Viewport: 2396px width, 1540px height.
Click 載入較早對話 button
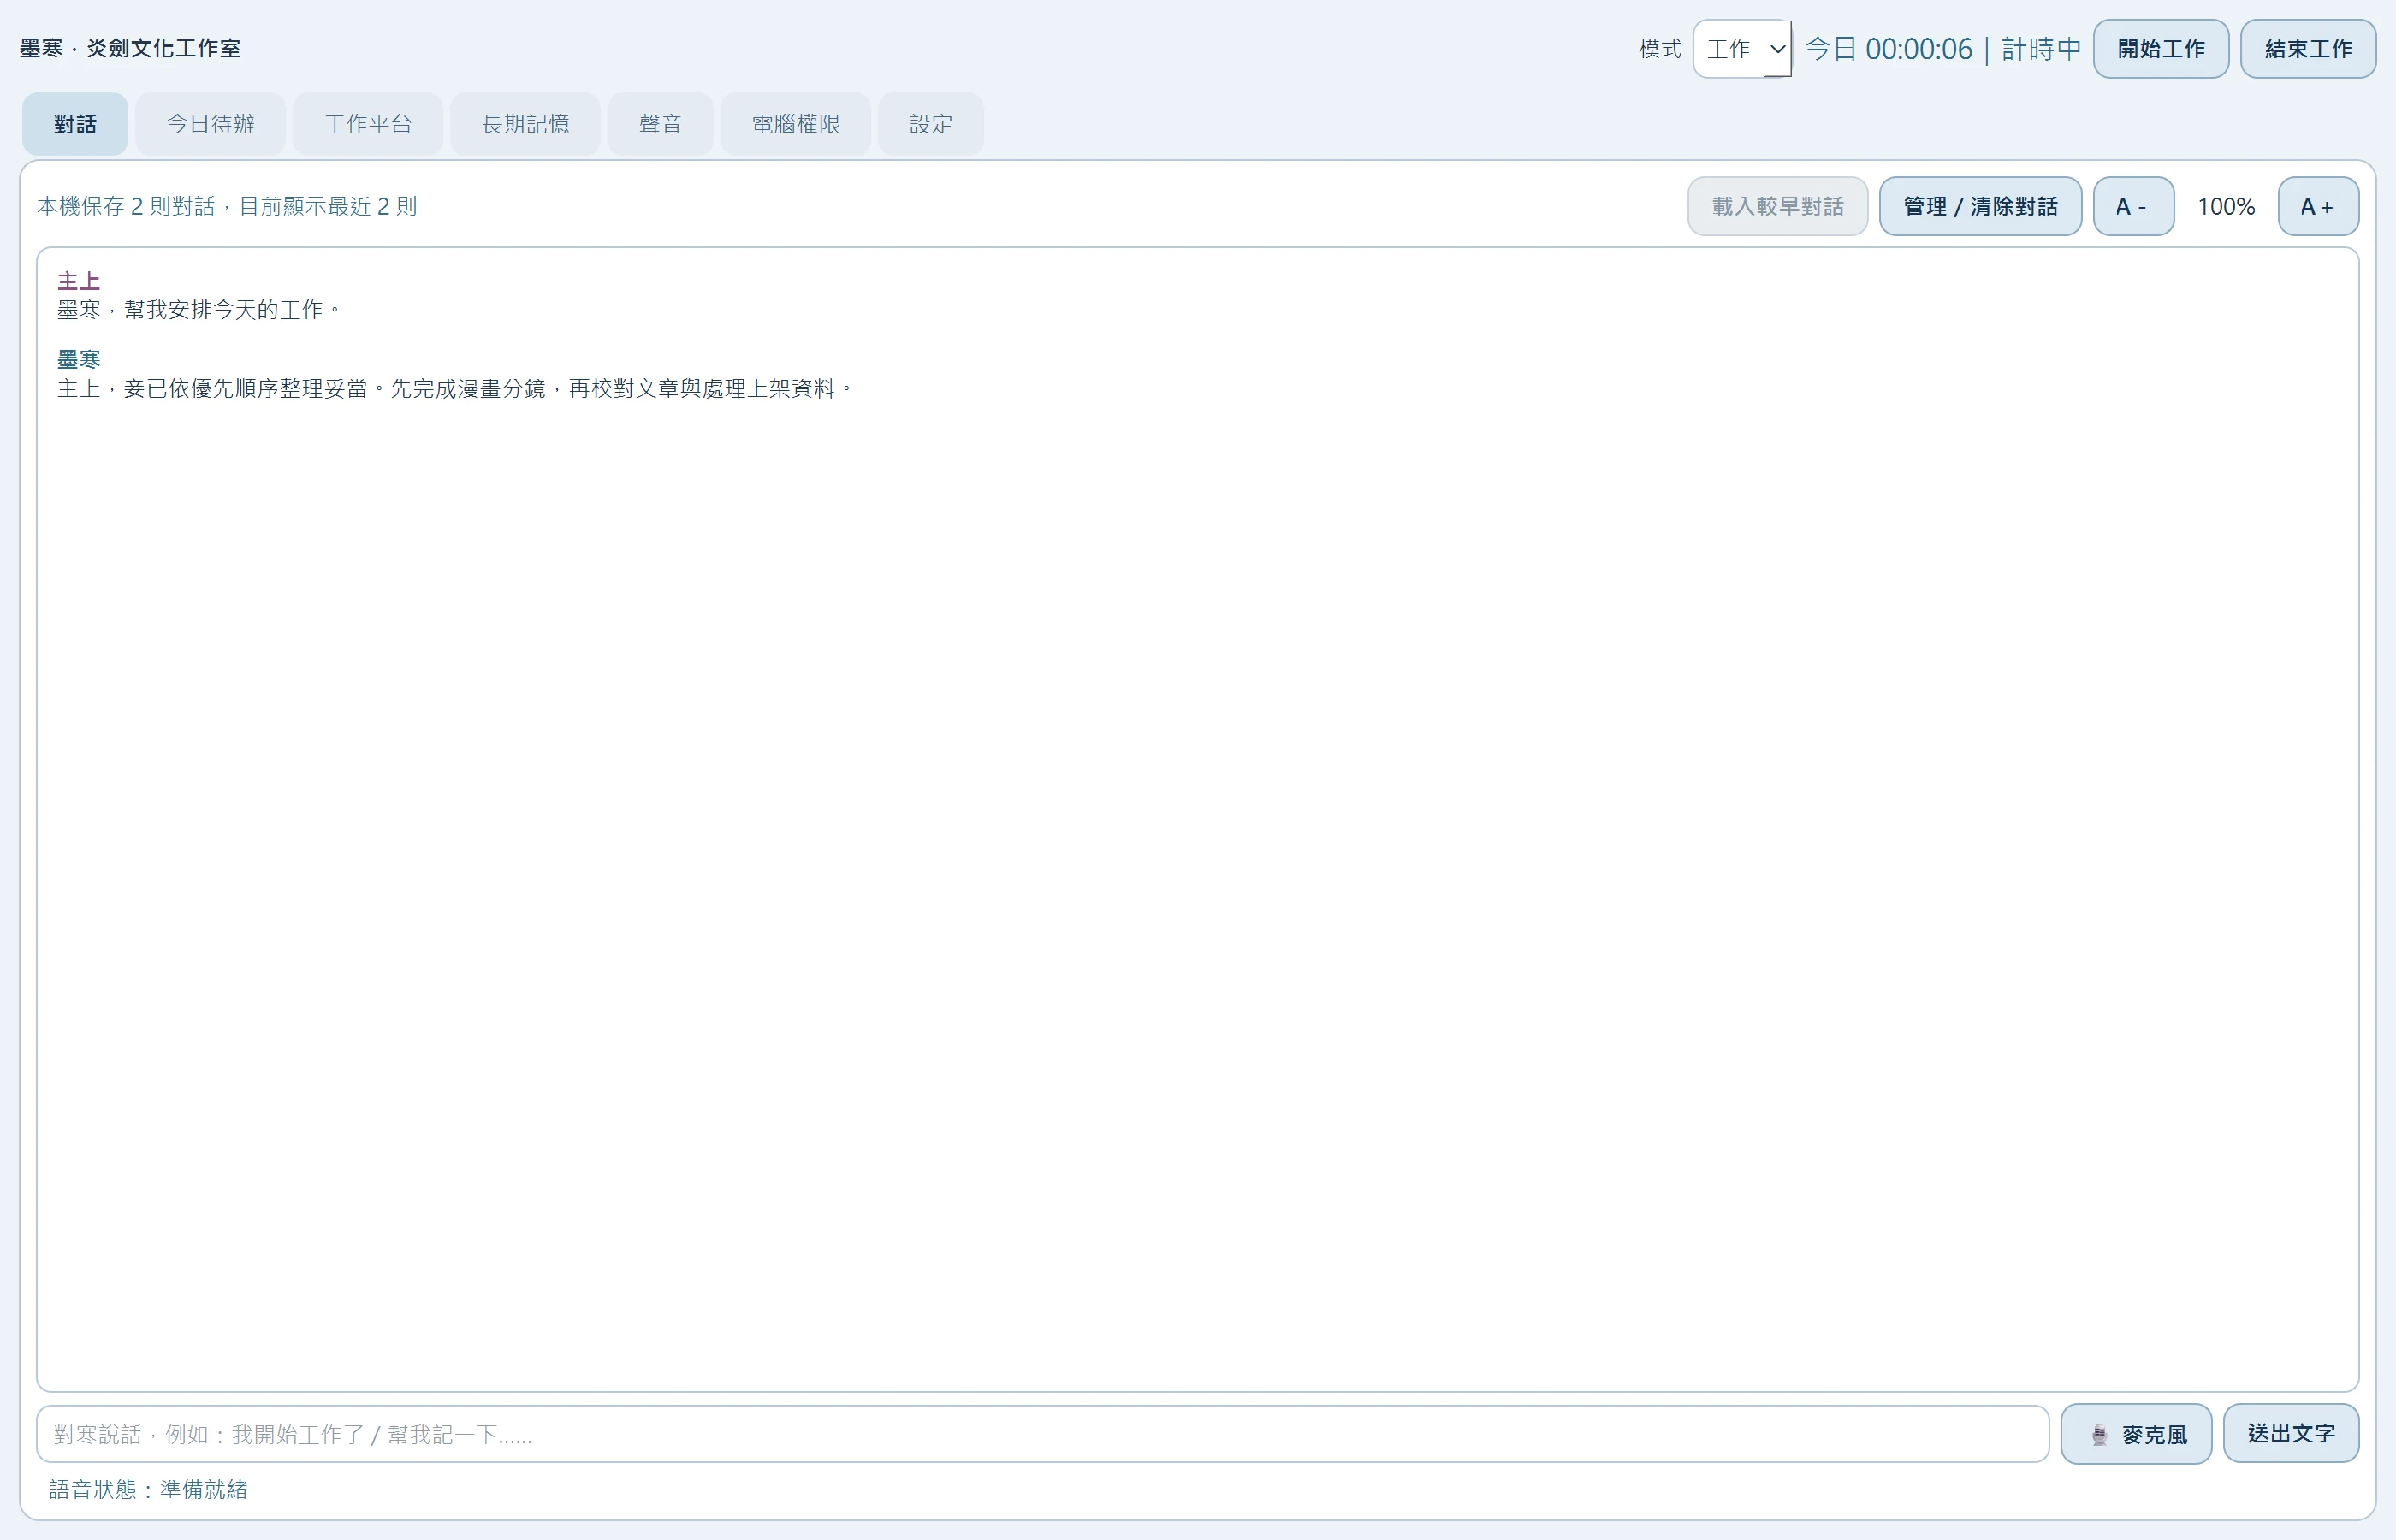[x=1778, y=206]
